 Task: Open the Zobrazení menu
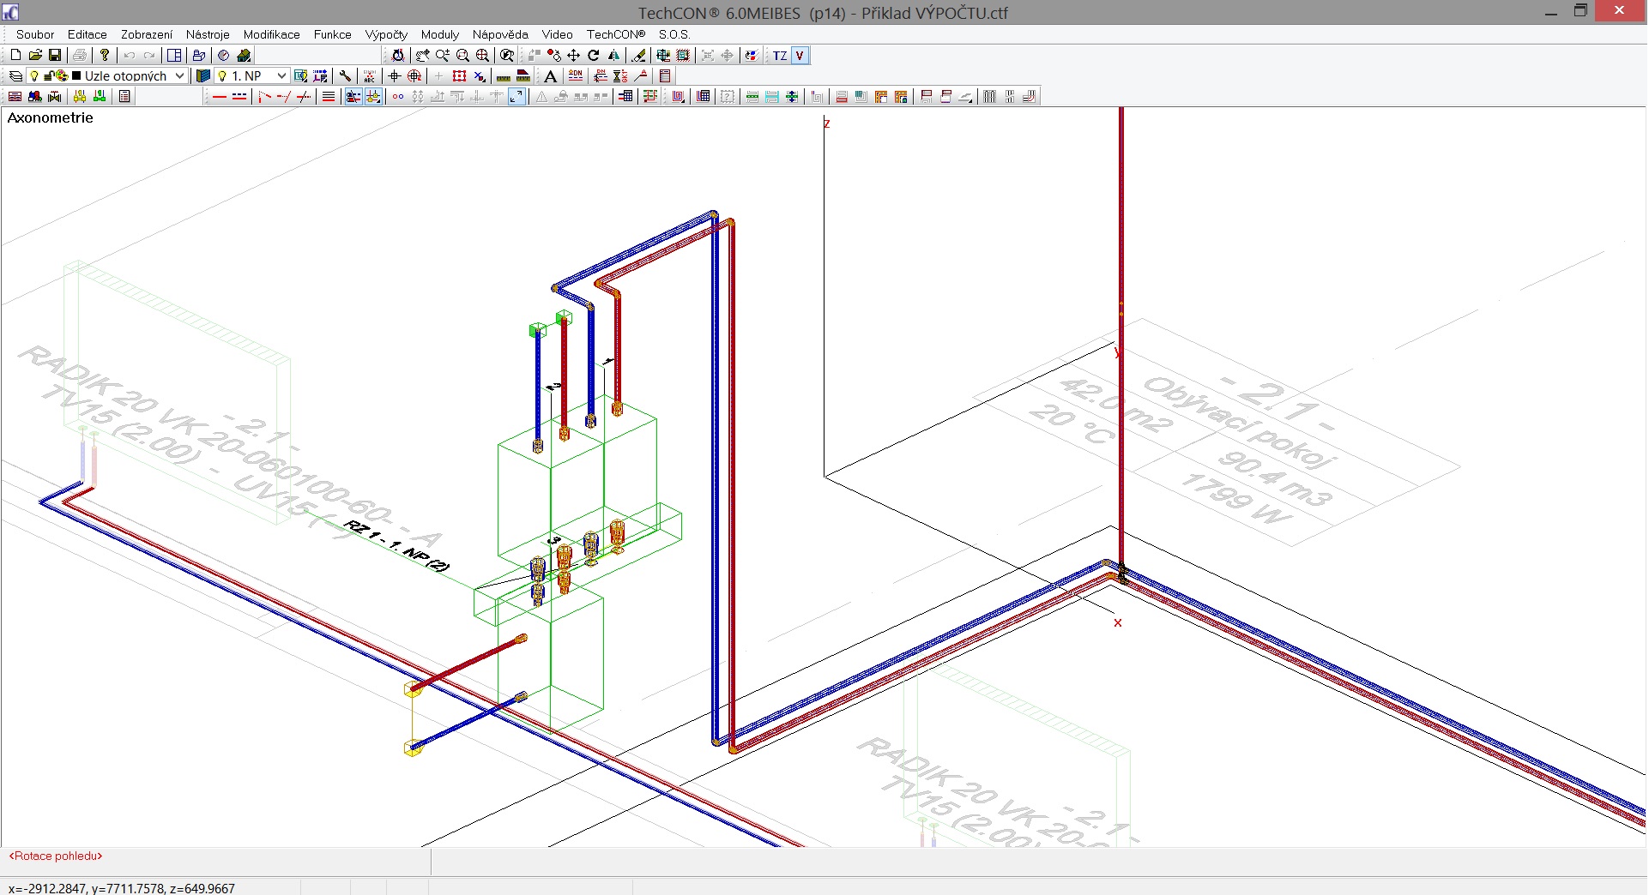coord(146,34)
